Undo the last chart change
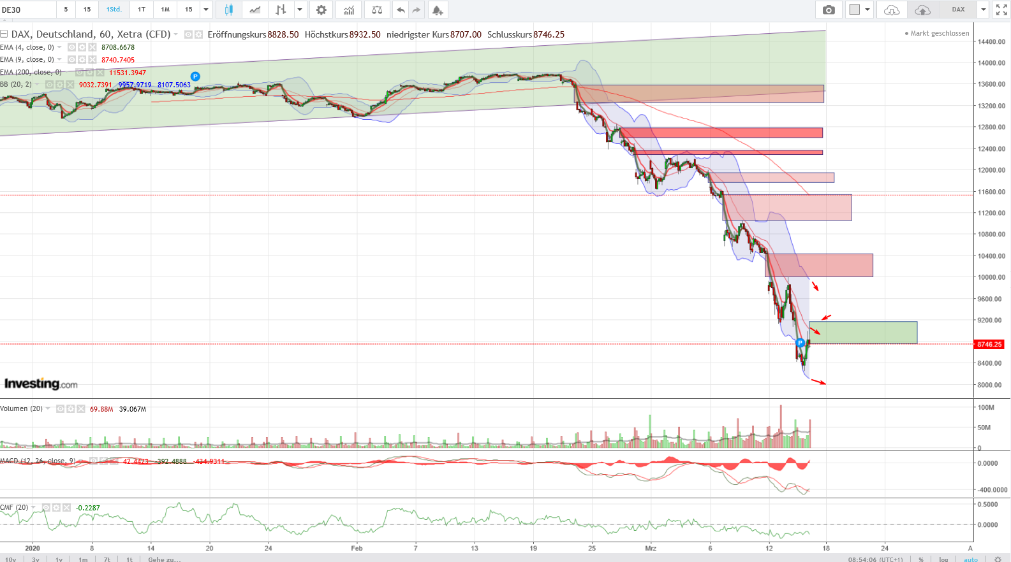1011x562 pixels. click(401, 10)
